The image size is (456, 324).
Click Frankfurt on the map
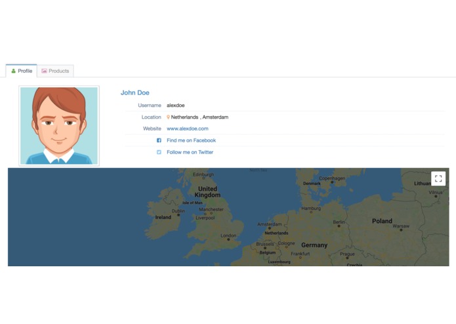301,254
